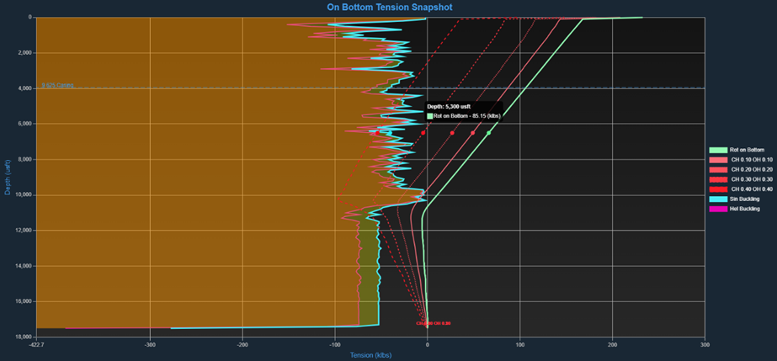This screenshot has width=777, height=361.
Task: Click the tooltip showing Depth 5,300 usft
Action: point(464,111)
